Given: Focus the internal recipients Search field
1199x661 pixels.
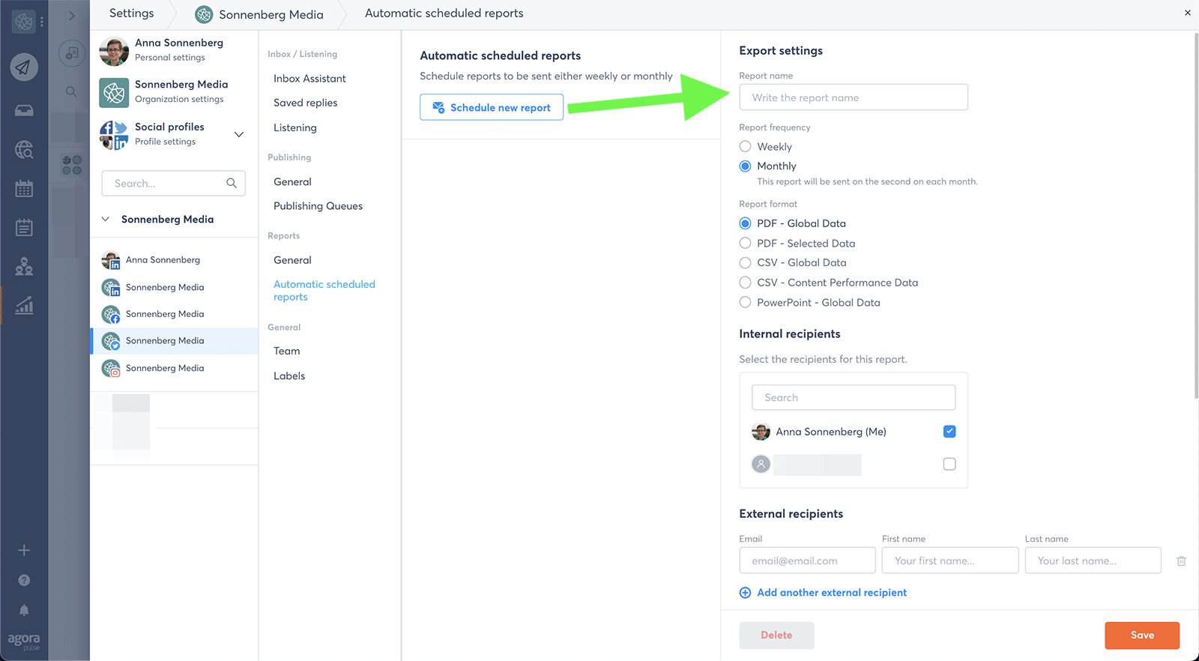Looking at the screenshot, I should click(x=854, y=398).
